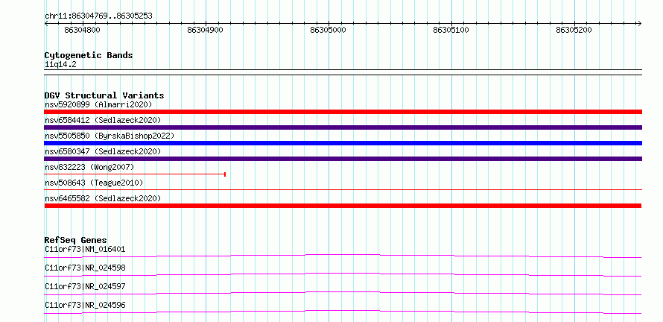Click ruler position 86304800

[82, 30]
